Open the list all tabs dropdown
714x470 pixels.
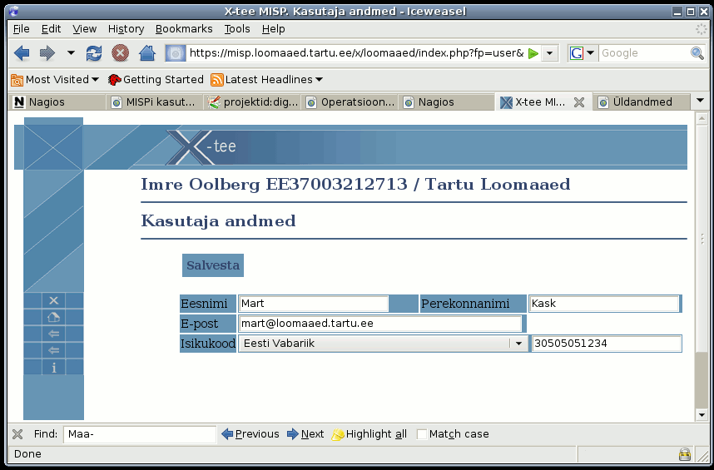click(701, 101)
